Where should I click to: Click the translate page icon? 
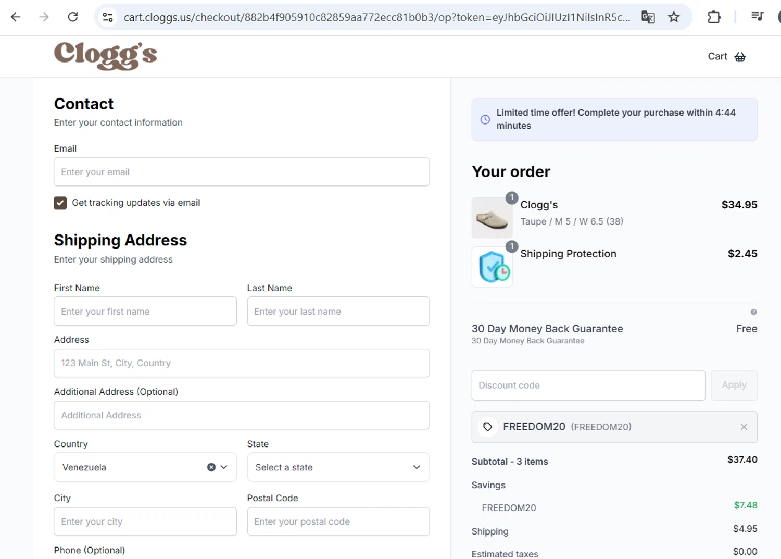648,17
